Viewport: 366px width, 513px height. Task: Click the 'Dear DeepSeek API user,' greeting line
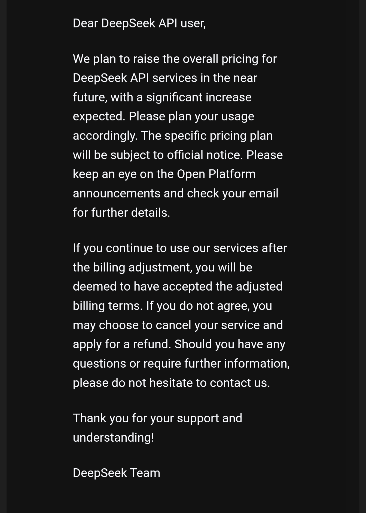click(139, 23)
